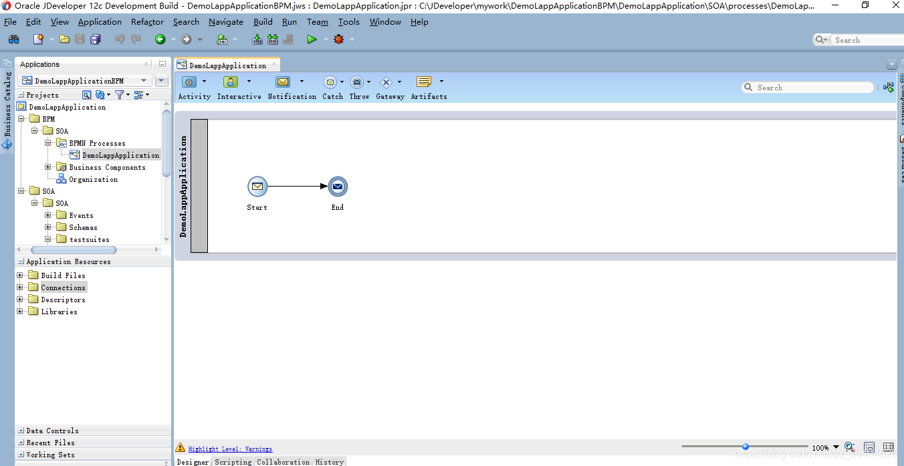This screenshot has width=904, height=466.
Task: Click the Projects panel search icon
Action: 86,95
